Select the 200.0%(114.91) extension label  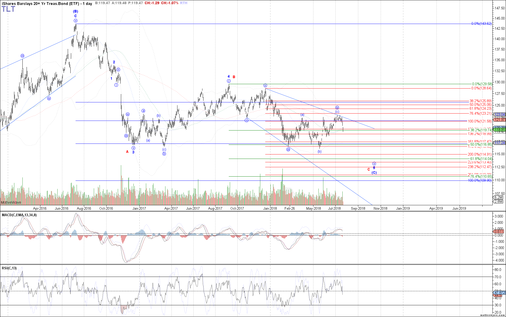tap(480, 154)
